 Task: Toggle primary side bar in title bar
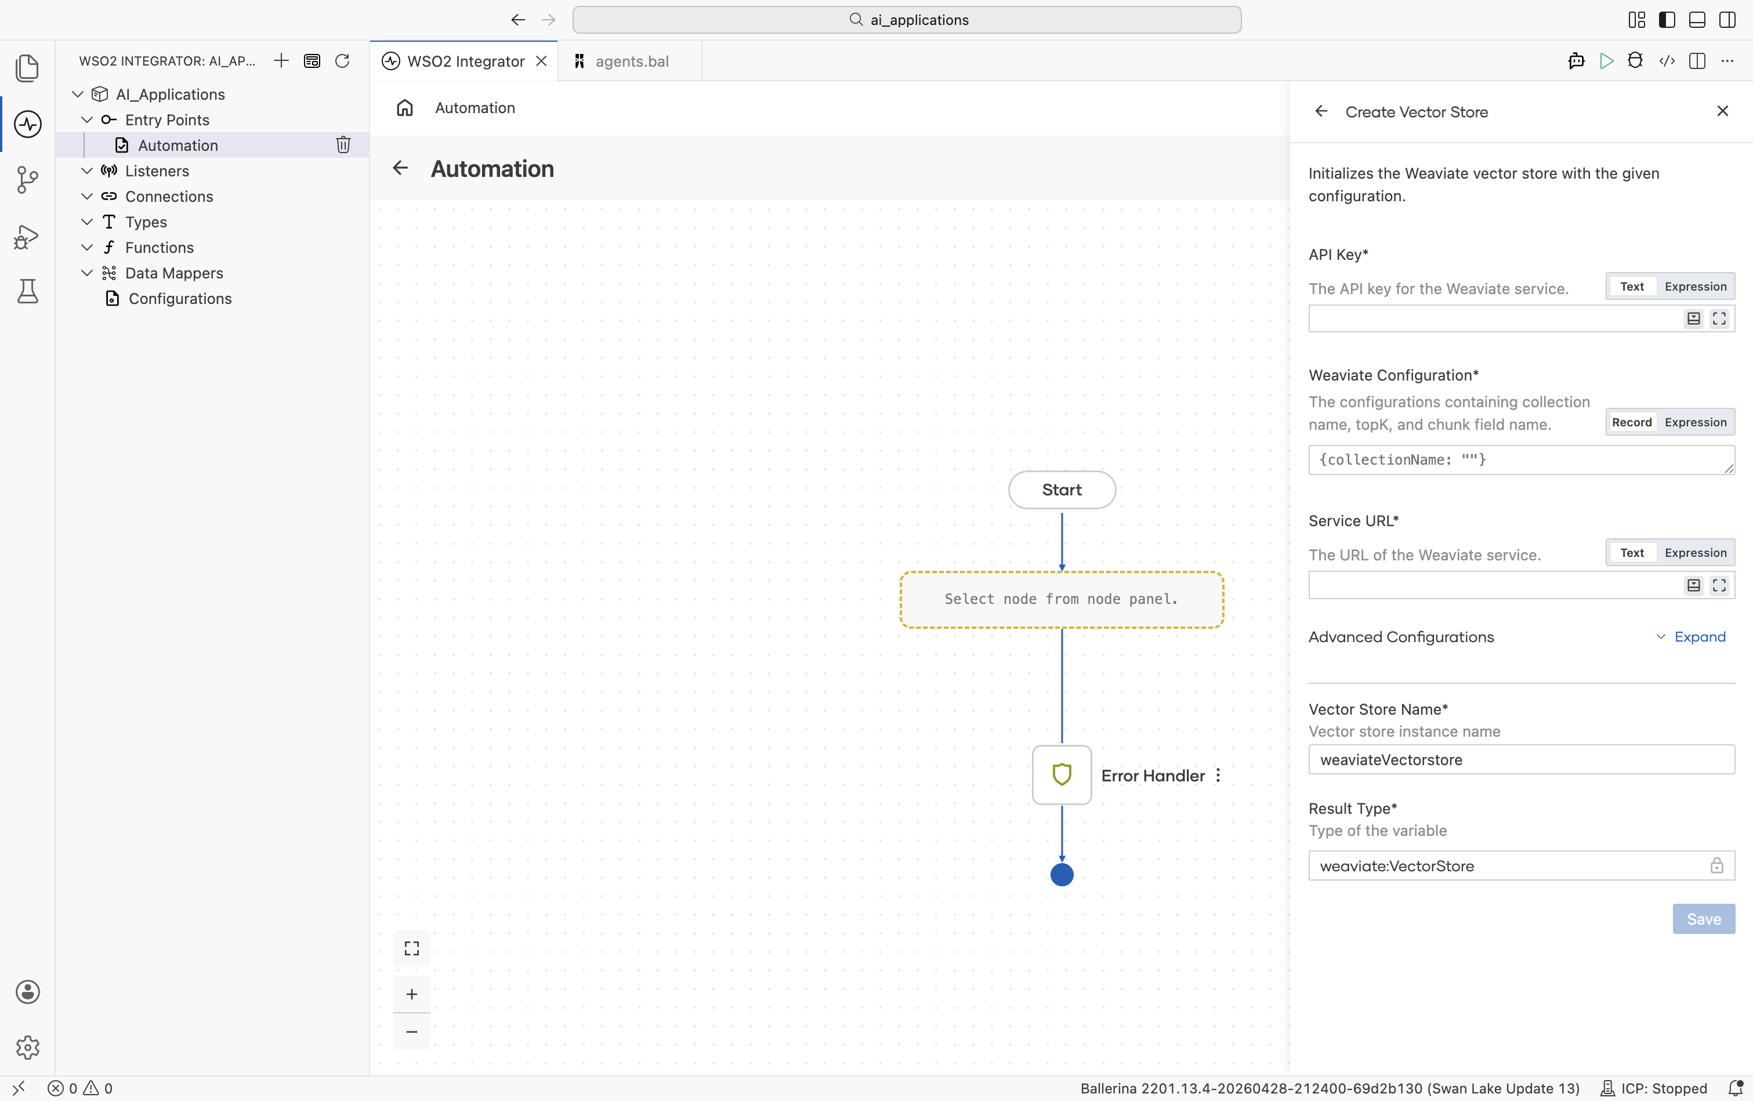[x=1667, y=20]
